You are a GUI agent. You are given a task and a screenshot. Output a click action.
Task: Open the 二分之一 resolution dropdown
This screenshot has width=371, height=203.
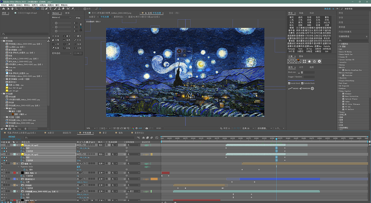coord(105,128)
